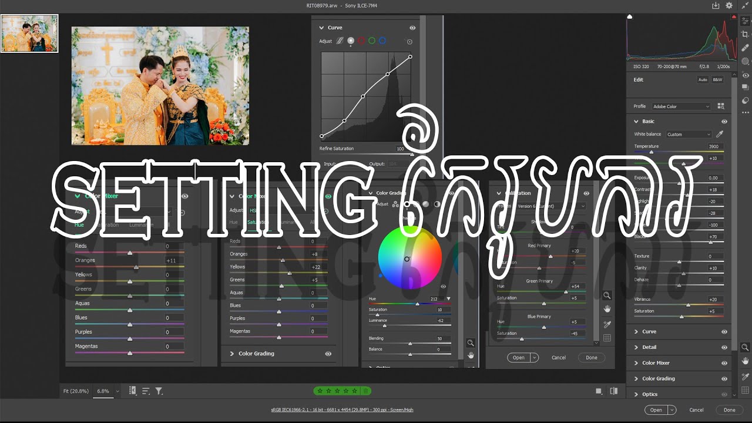This screenshot has height=423, width=752.
Task: Expand the Optics section in main panel
Action: point(636,394)
